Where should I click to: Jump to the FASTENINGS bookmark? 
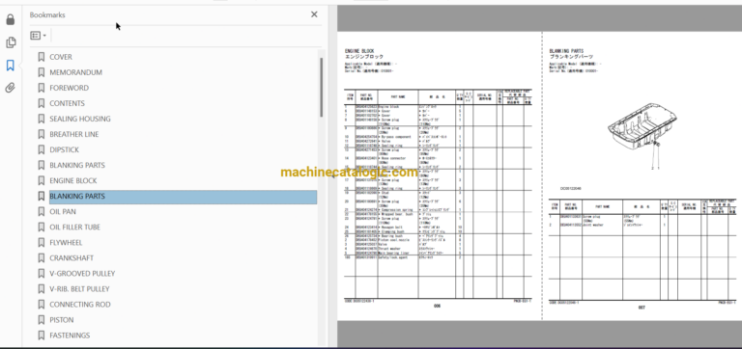click(x=70, y=336)
